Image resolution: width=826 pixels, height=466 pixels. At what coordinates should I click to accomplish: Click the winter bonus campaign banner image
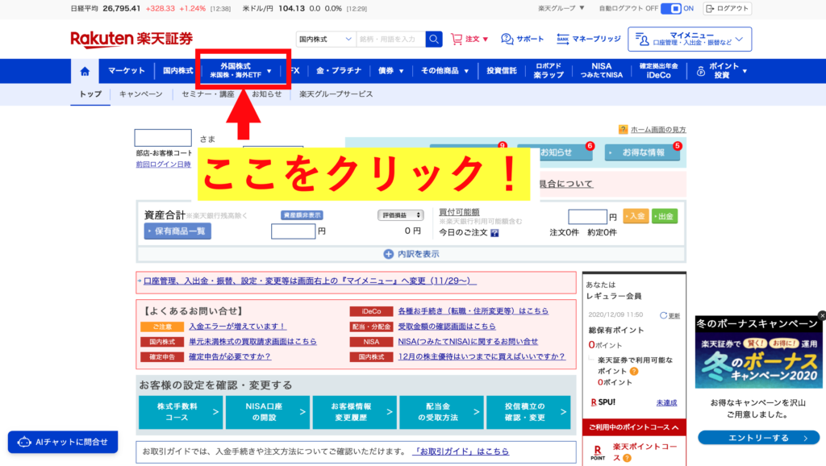click(758, 360)
